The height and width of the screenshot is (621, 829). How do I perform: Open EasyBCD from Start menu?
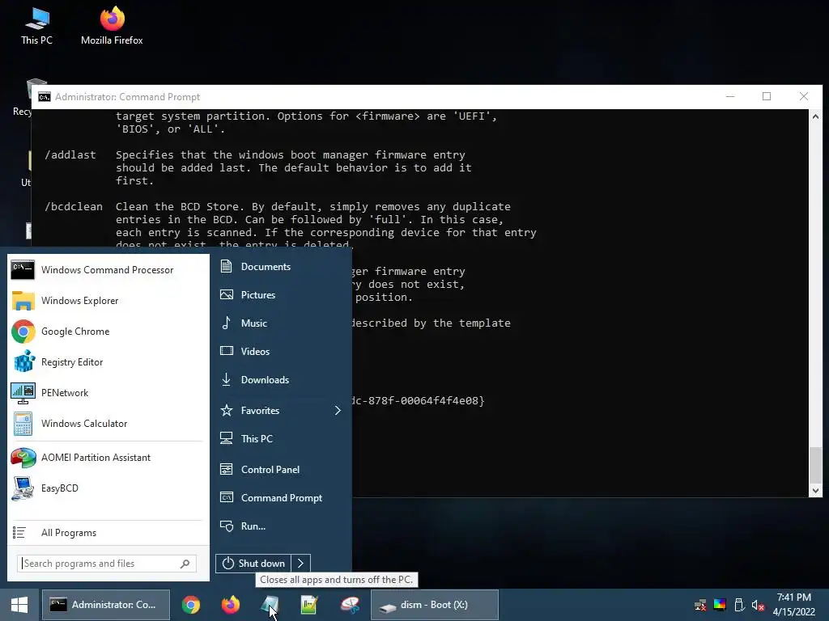point(106,488)
